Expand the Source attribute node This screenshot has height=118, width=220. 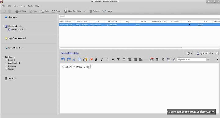point(6,69)
